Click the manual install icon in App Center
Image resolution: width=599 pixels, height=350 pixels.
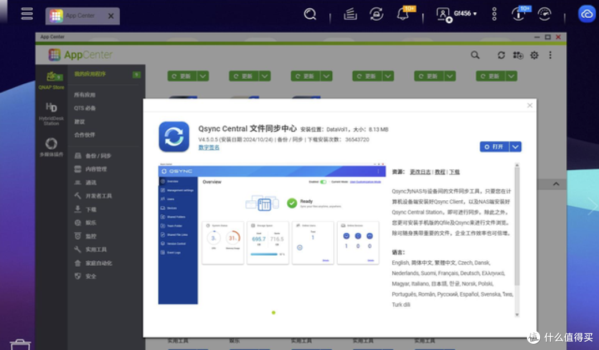(518, 55)
